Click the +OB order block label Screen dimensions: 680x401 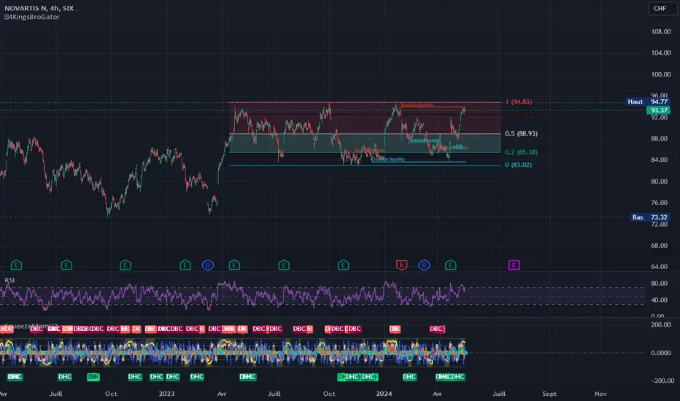coord(457,147)
